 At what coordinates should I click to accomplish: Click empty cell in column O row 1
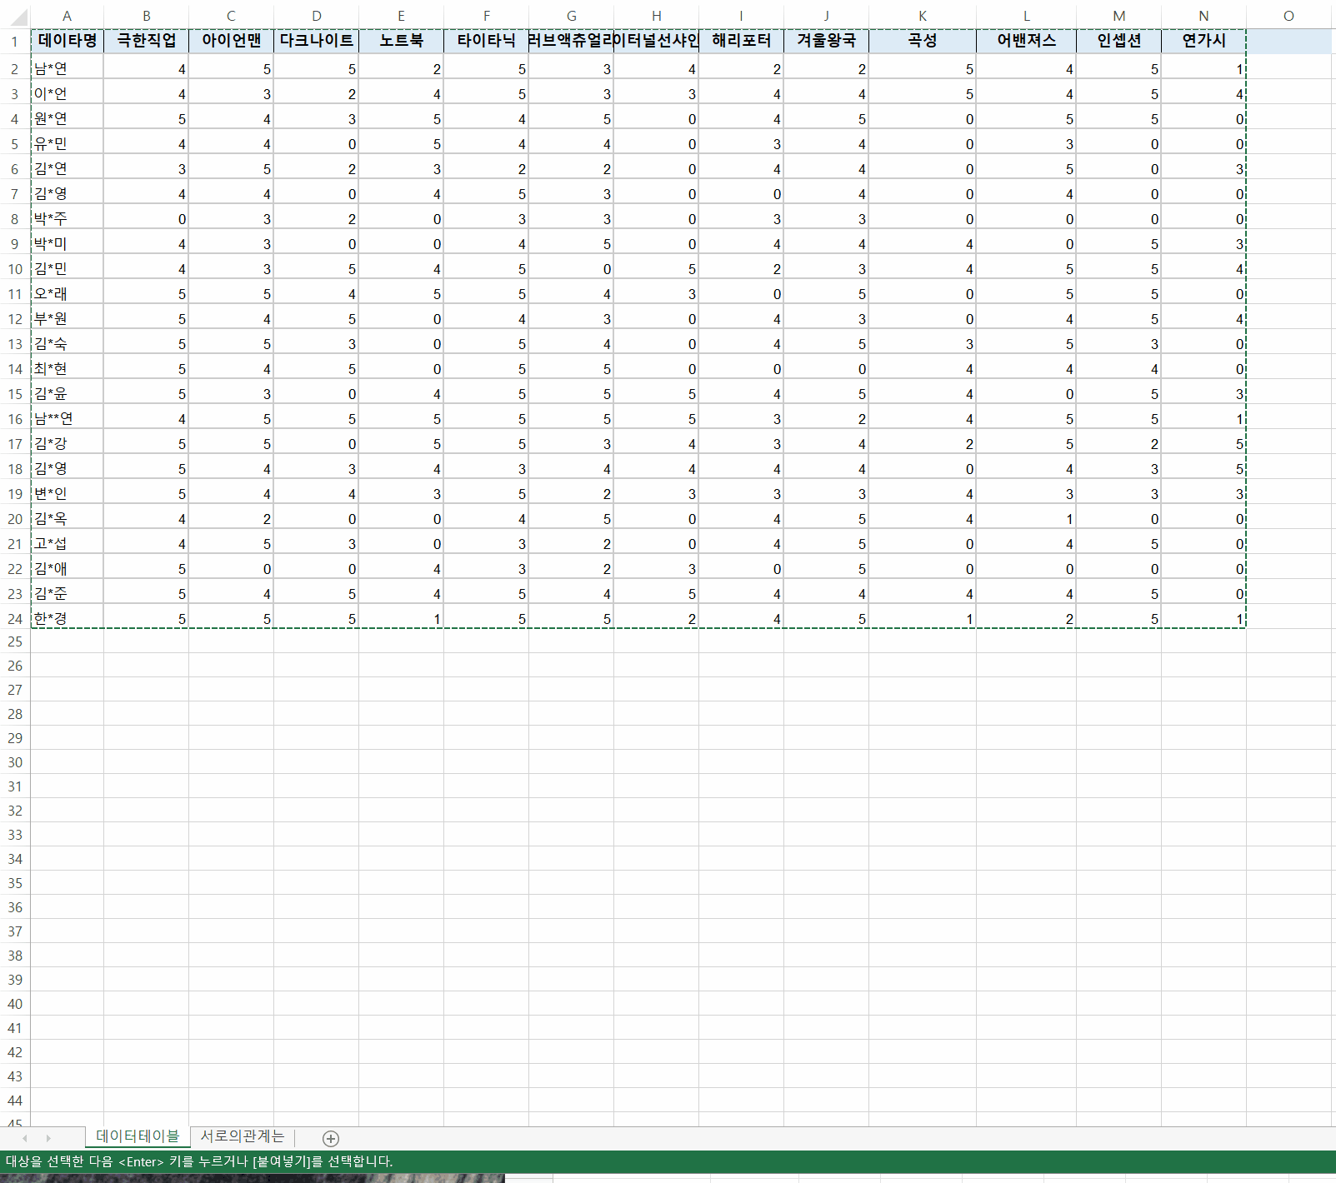pos(1288,41)
